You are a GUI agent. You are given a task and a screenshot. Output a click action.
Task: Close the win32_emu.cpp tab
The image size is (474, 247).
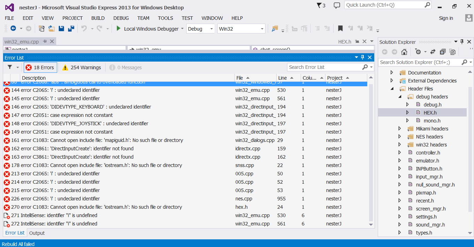pyautogui.click(x=52, y=41)
